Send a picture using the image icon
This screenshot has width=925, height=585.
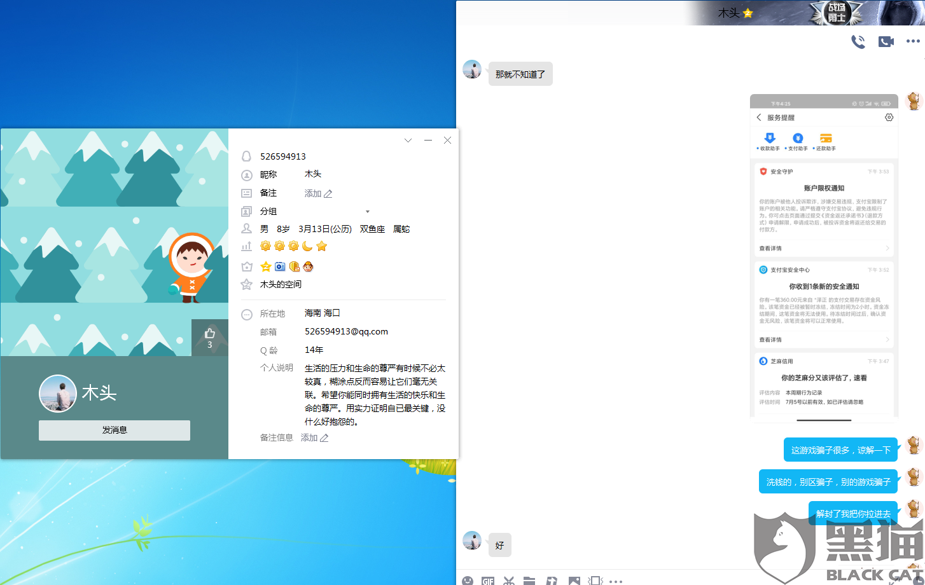(574, 581)
